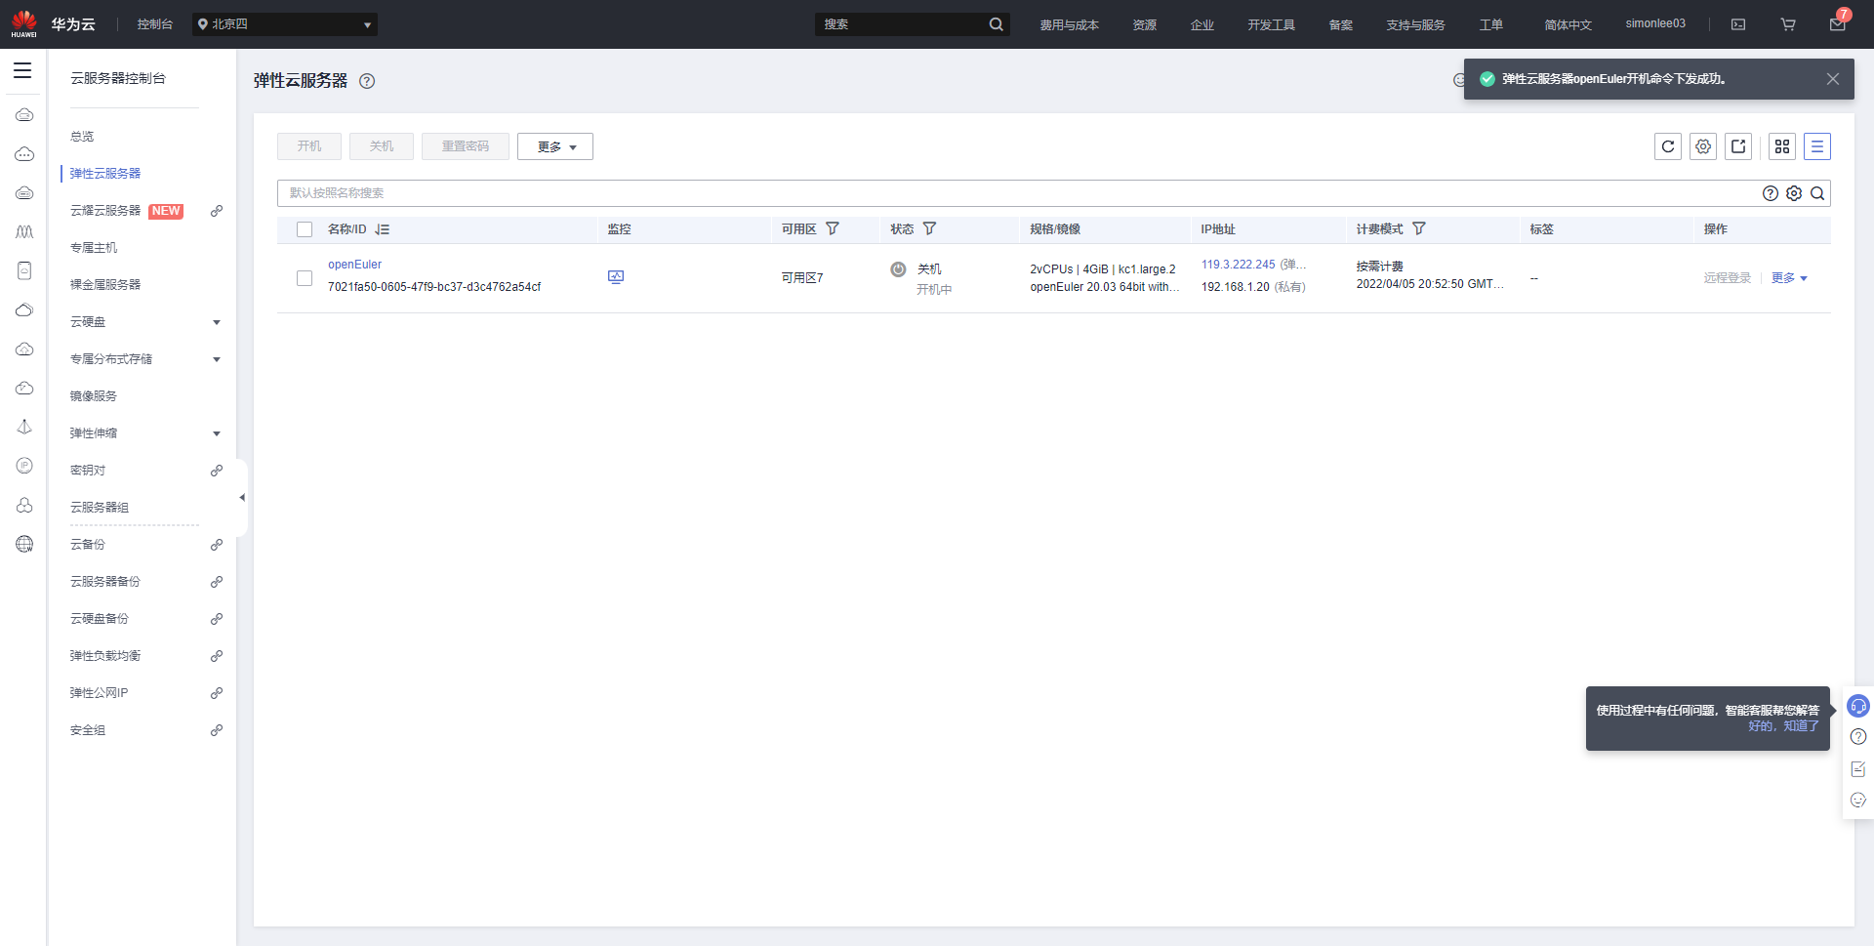Click the 开机 button
1874x946 pixels.
click(309, 146)
